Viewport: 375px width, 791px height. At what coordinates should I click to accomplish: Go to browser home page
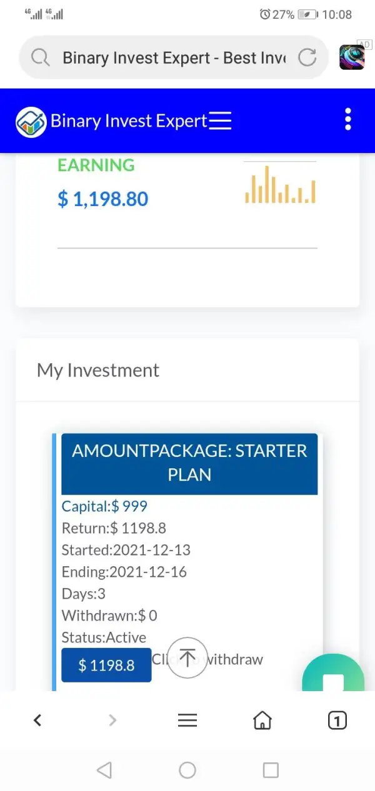coord(262,720)
